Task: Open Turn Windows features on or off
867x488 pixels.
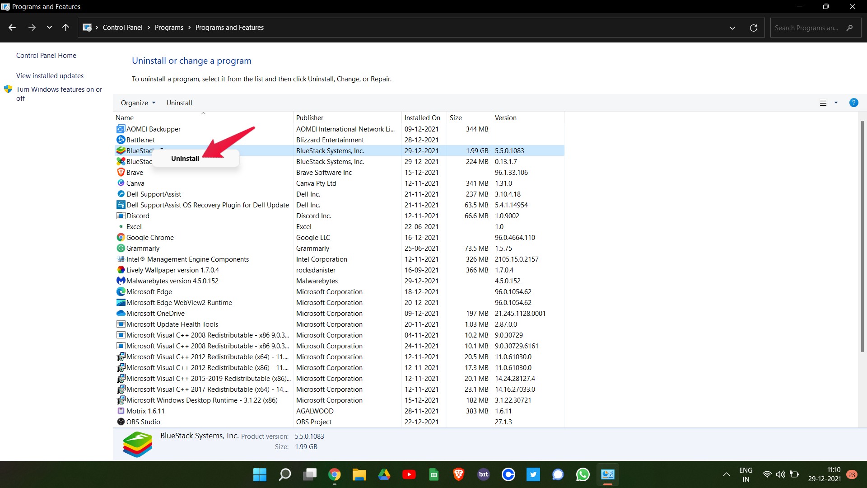Action: pyautogui.click(x=59, y=94)
